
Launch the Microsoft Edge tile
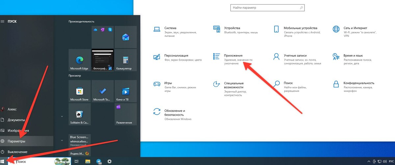[80, 60]
